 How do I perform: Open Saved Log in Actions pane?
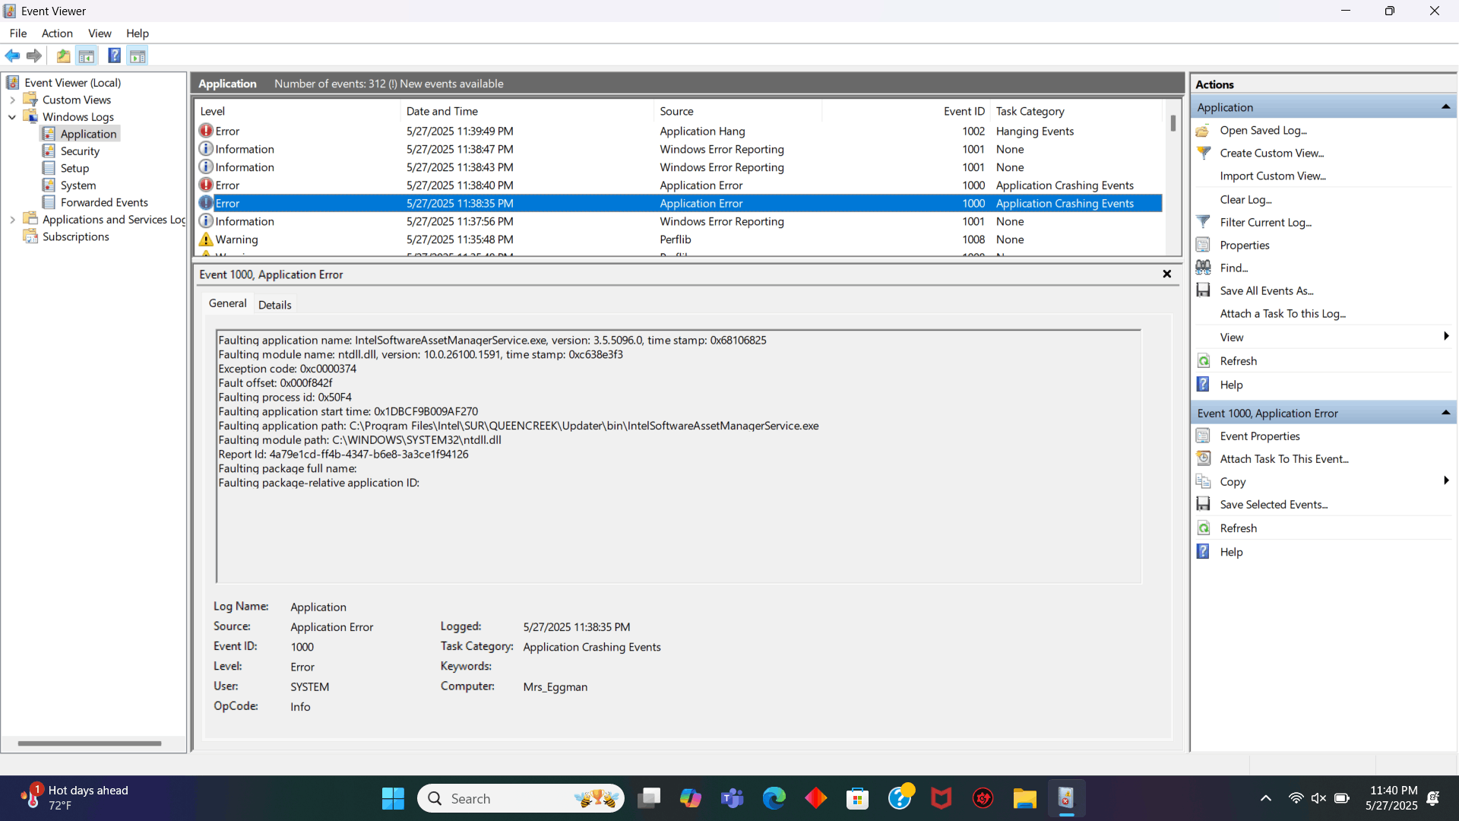[x=1263, y=130]
